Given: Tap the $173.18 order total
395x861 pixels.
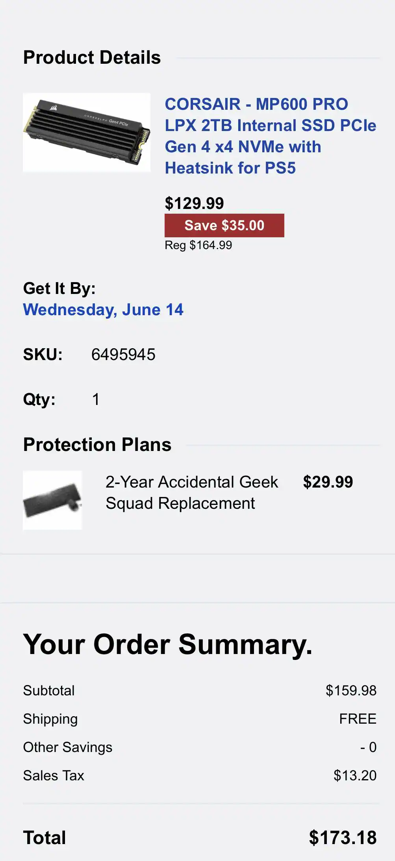Looking at the screenshot, I should [x=343, y=838].
